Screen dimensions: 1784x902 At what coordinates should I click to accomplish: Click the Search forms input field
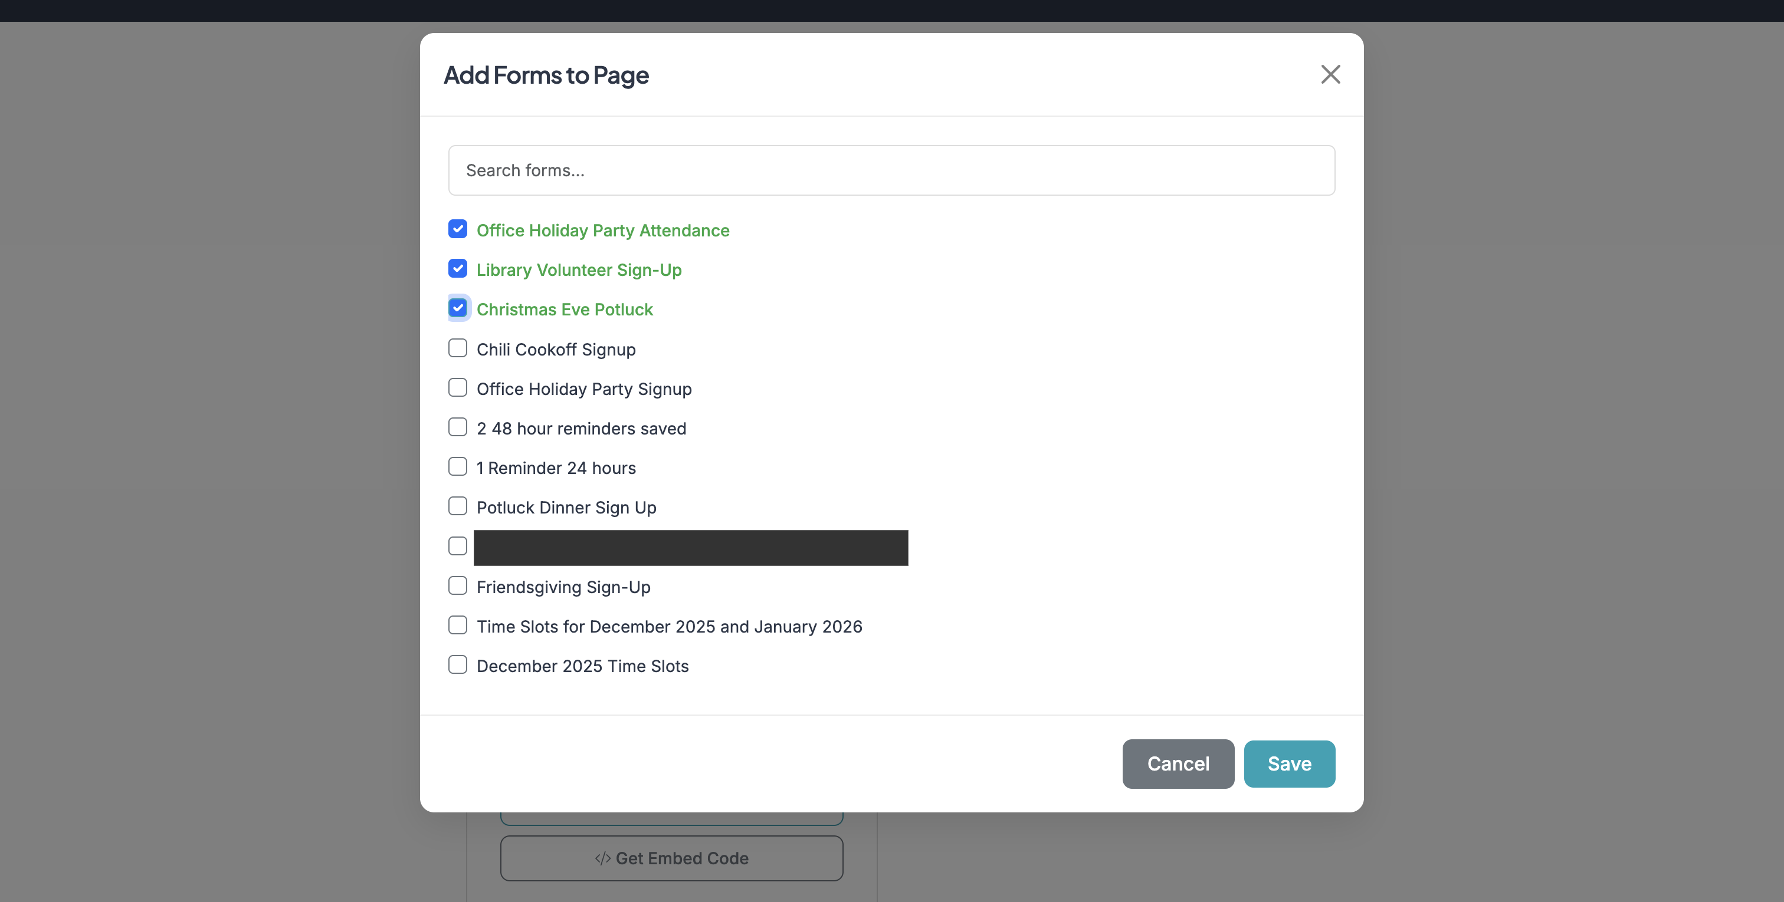pyautogui.click(x=891, y=170)
